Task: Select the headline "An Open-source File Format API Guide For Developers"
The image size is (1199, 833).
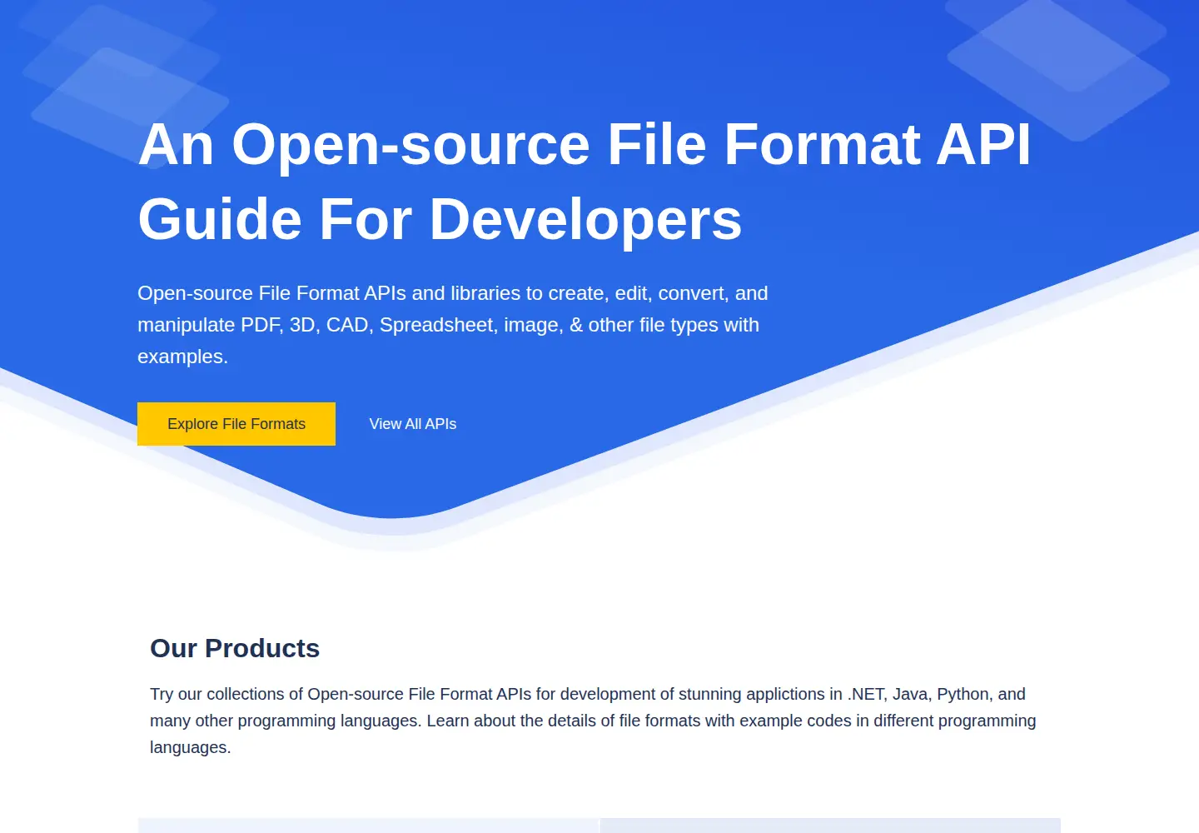Action: pos(585,182)
